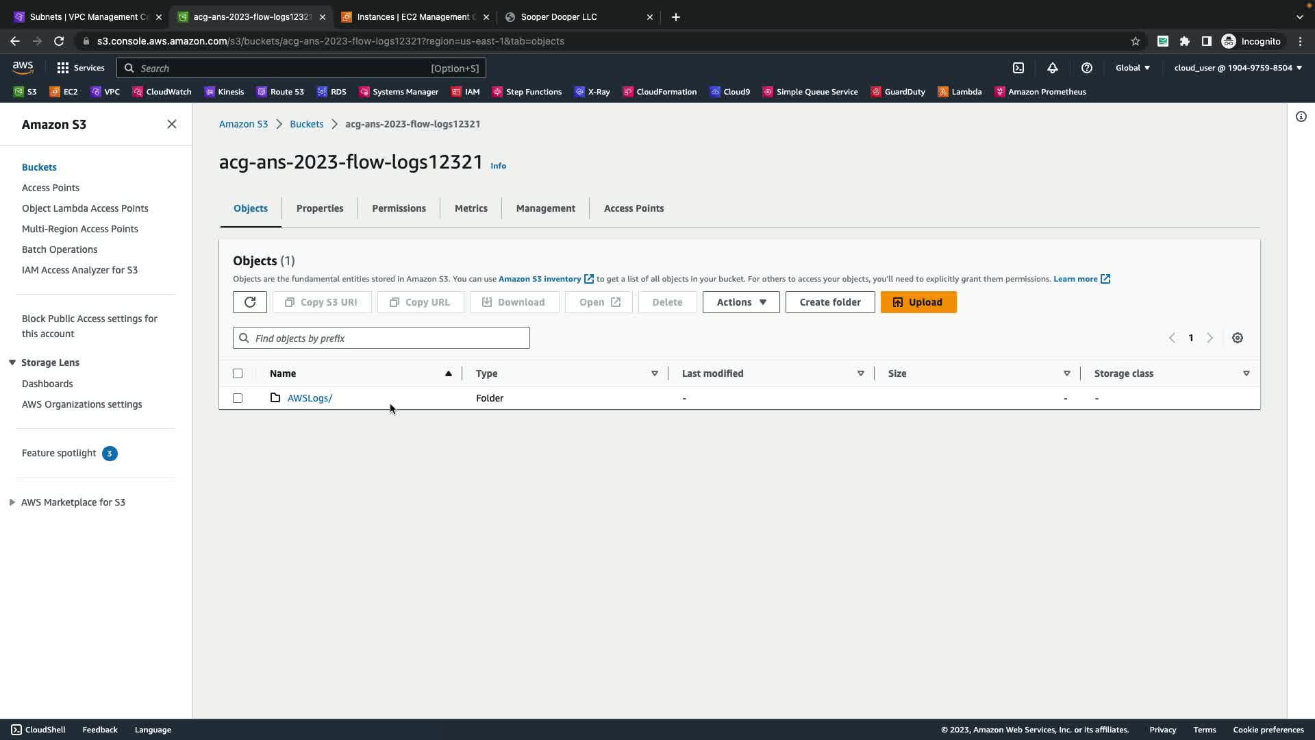Open the Actions dropdown menu
The image size is (1315, 740).
click(x=741, y=302)
